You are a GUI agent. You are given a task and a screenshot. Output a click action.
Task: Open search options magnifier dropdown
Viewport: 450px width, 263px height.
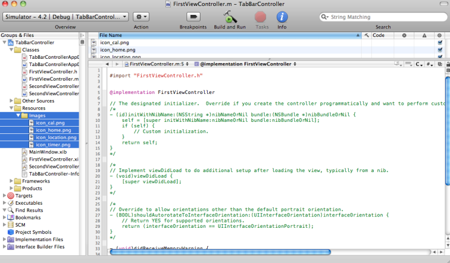point(325,17)
